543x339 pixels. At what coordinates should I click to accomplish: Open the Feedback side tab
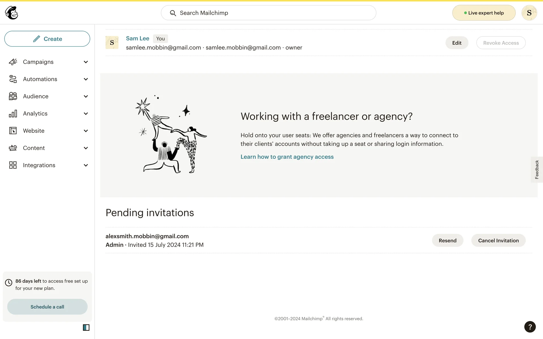[x=536, y=169]
